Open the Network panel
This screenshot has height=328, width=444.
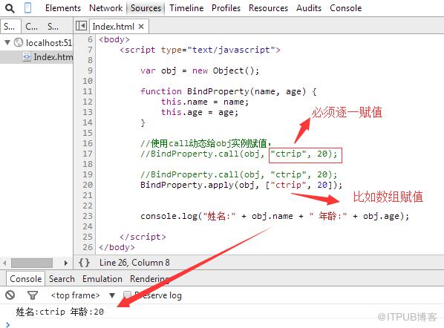(105, 8)
